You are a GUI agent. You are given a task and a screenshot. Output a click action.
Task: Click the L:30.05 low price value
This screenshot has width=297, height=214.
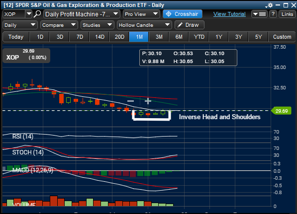point(214,62)
